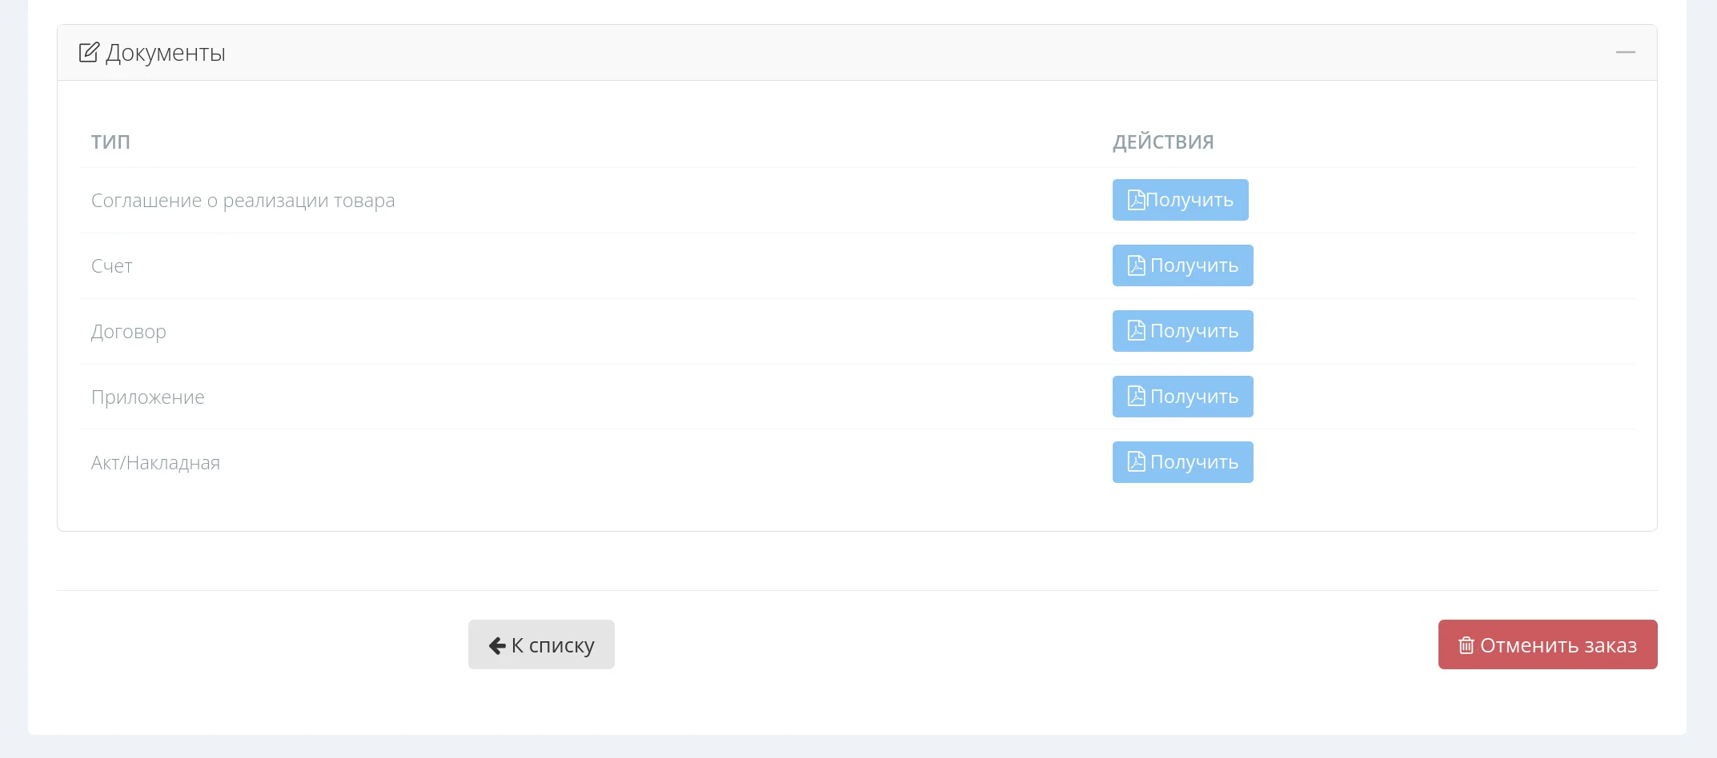1717x758 pixels.
Task: Select the PDF icon for Акт/Накладная
Action: point(1136,462)
